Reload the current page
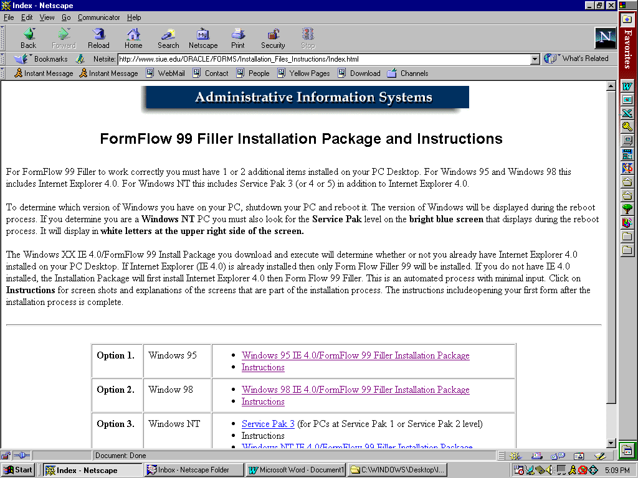The width and height of the screenshot is (638, 478). coord(98,38)
